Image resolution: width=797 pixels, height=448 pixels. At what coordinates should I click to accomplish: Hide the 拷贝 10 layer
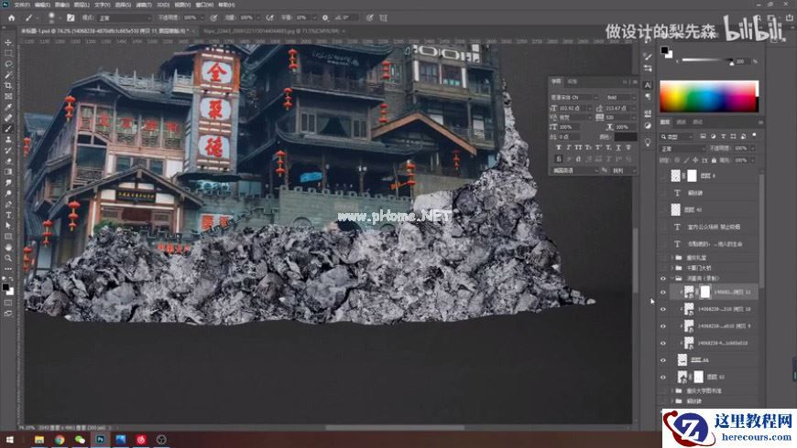click(x=663, y=309)
